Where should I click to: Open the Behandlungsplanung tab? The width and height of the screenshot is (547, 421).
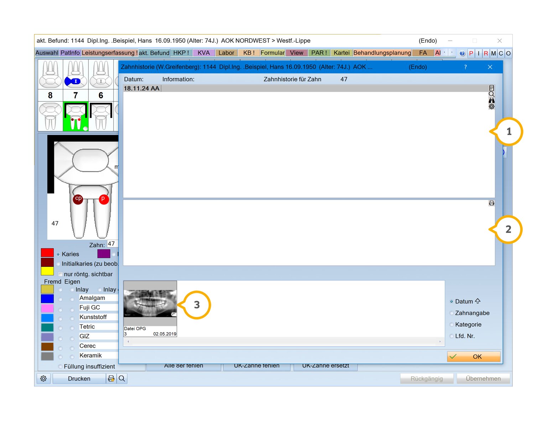pos(382,53)
